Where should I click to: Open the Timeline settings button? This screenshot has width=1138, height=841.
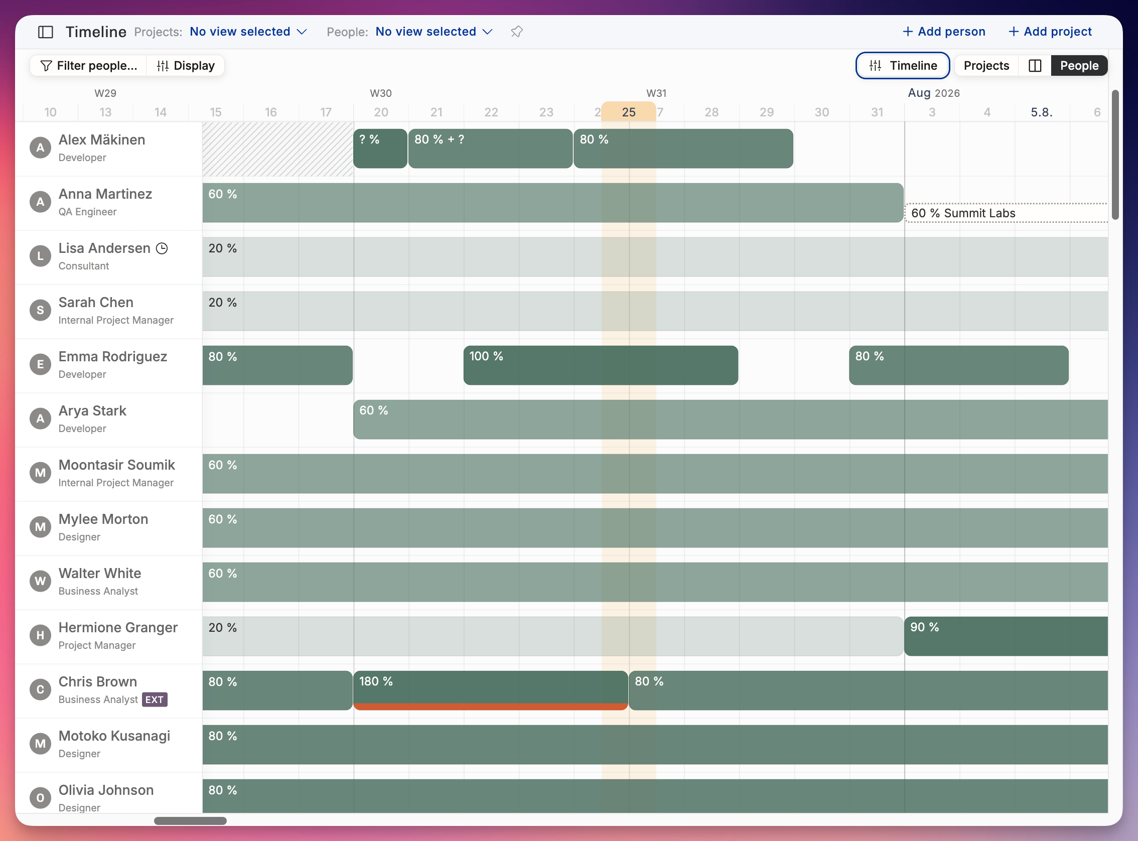[902, 66]
